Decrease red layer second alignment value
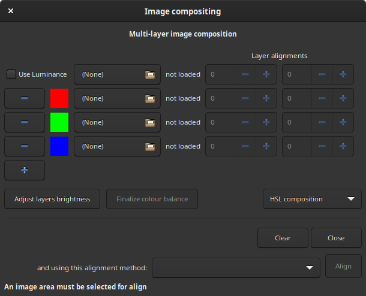 point(322,98)
